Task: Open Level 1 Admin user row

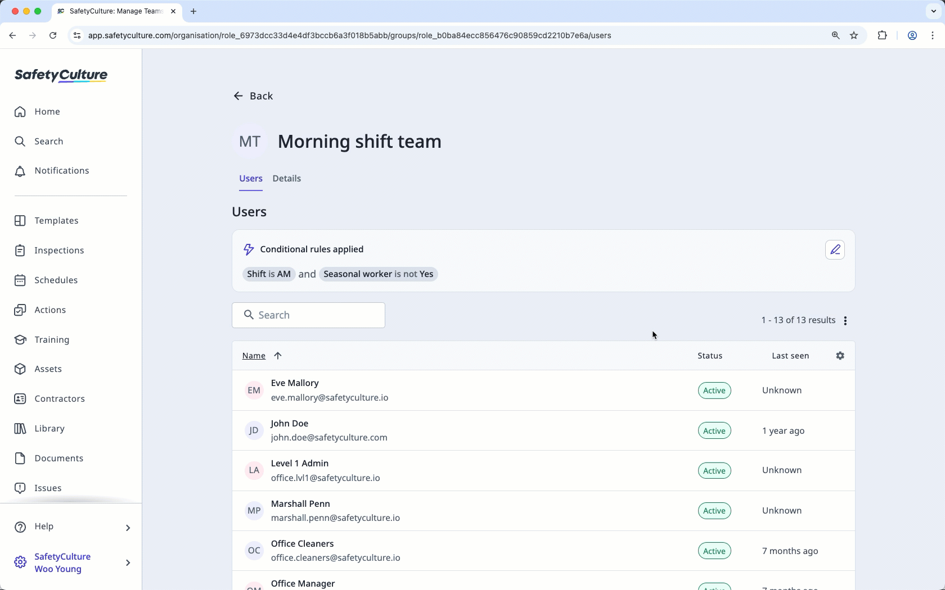Action: (x=543, y=471)
